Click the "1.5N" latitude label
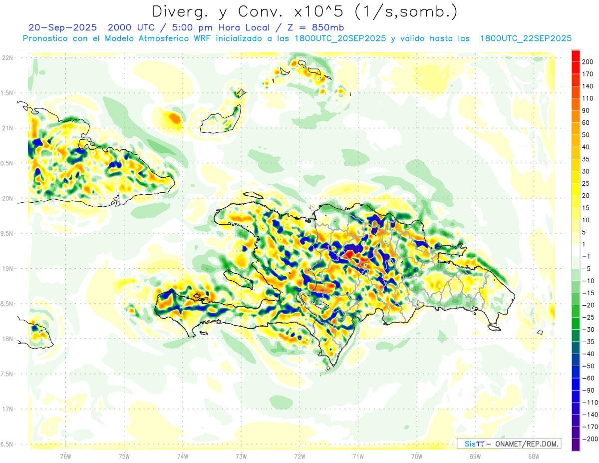The width and height of the screenshot is (599, 463). click(6, 93)
